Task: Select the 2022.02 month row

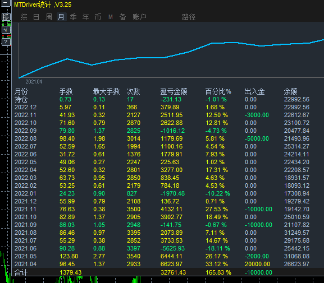Action: tap(162, 185)
